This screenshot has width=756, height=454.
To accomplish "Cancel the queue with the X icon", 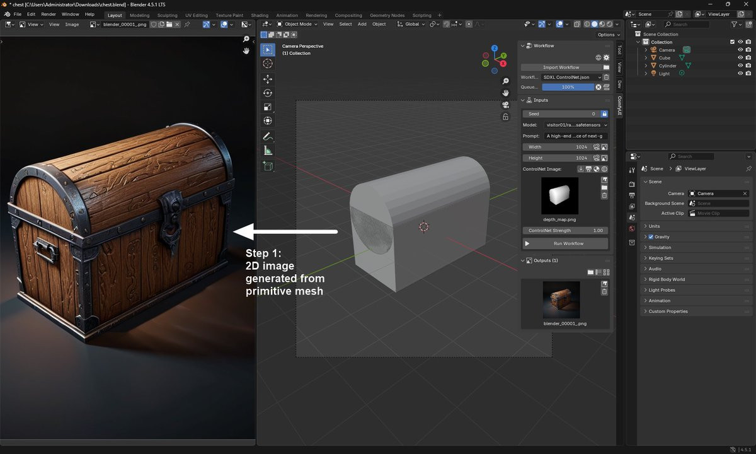I will [598, 87].
